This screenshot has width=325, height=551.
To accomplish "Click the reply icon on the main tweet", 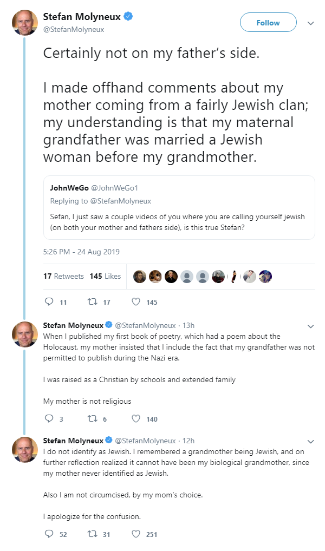I will 49,302.
